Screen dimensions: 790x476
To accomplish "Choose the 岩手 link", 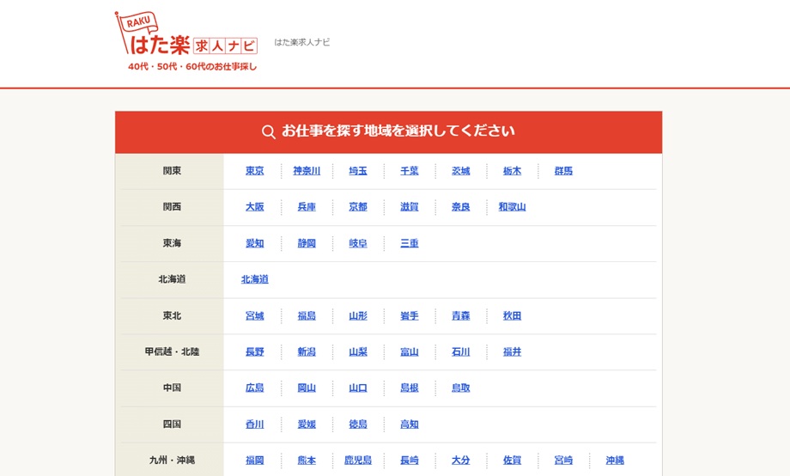I will pos(410,316).
